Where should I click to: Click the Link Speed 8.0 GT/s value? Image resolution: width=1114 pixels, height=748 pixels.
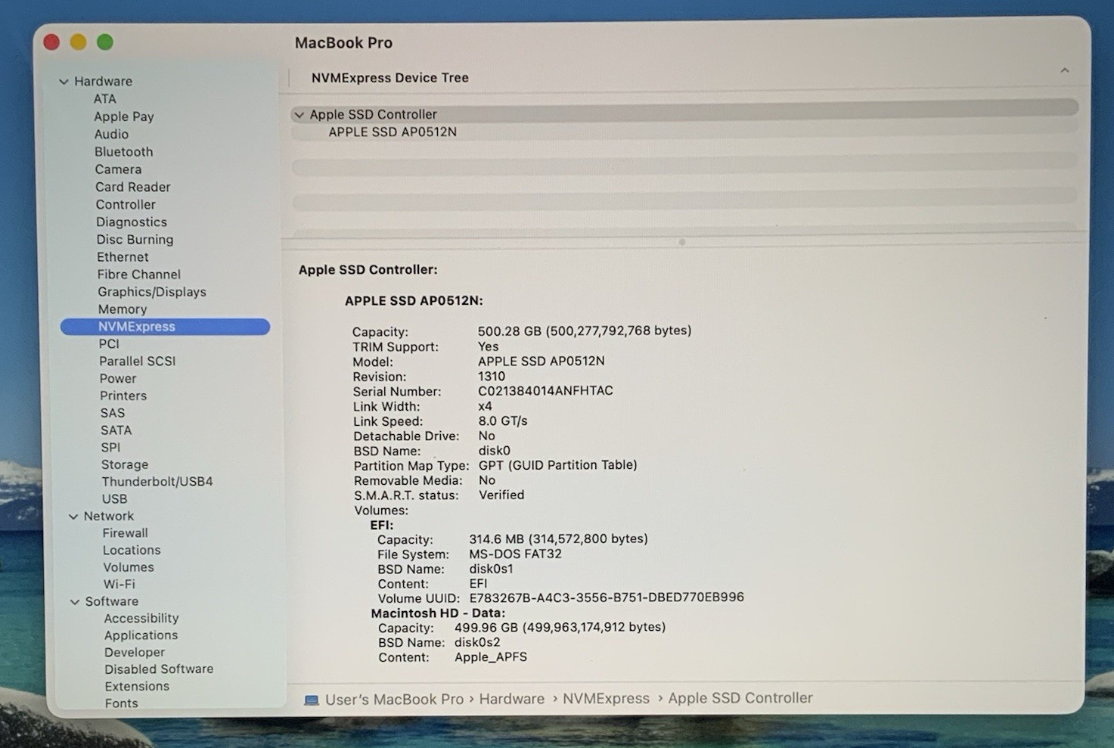tap(503, 421)
